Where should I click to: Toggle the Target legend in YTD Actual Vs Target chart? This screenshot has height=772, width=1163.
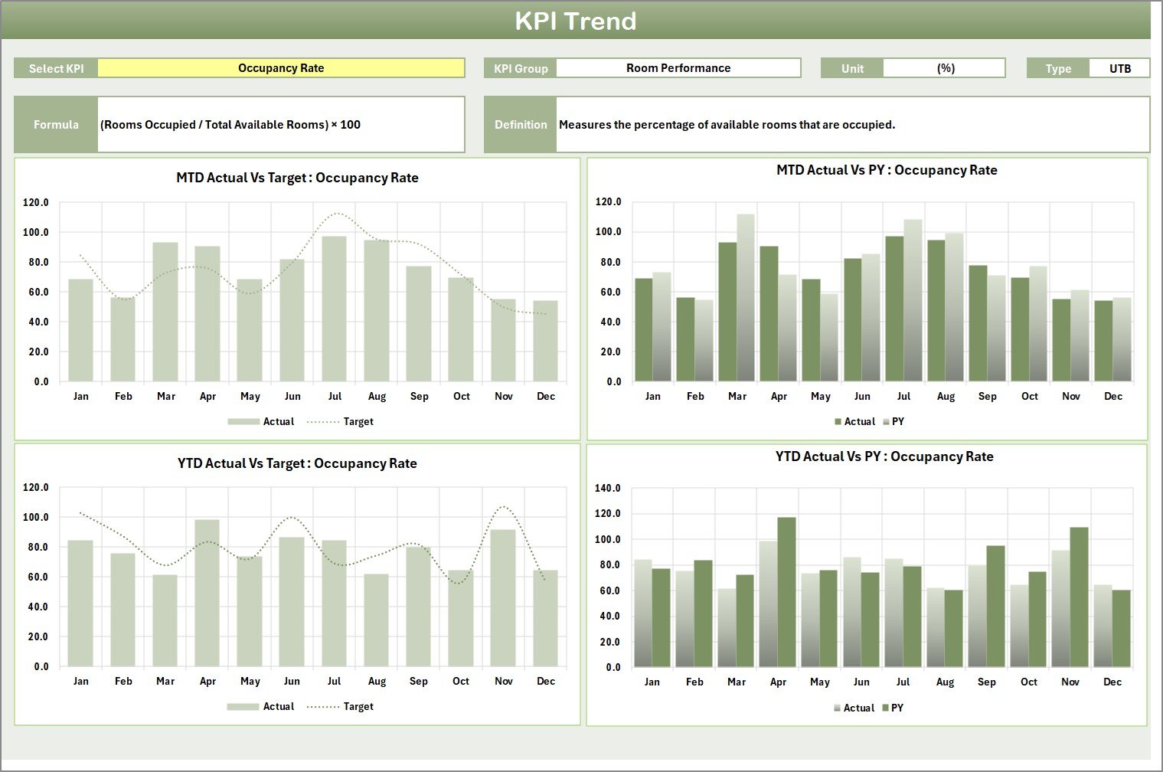357,706
